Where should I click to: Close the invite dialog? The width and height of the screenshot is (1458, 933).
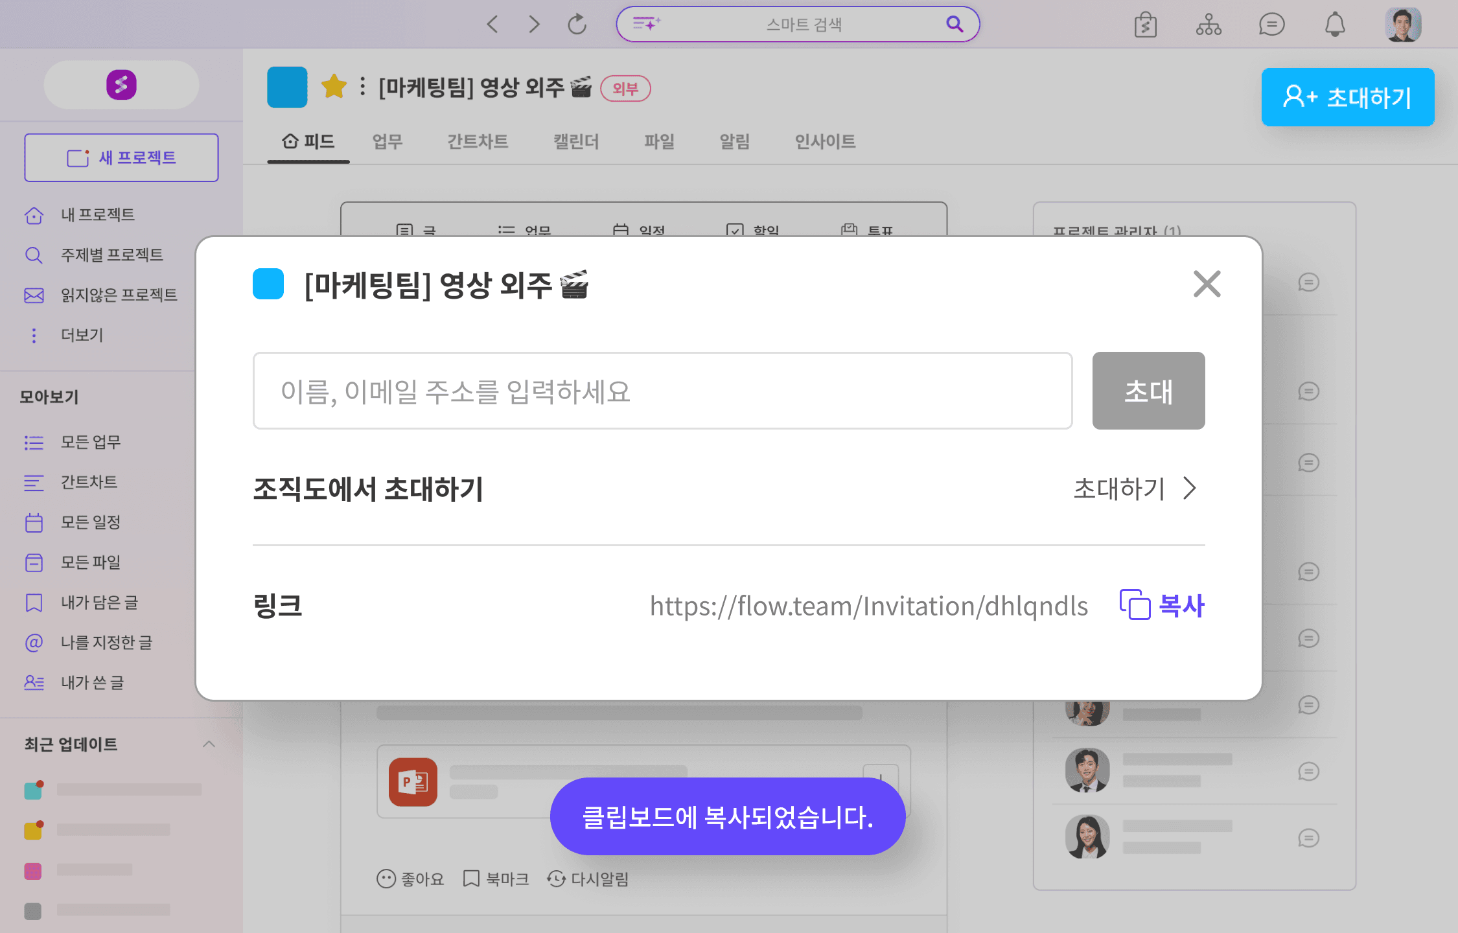coord(1207,284)
